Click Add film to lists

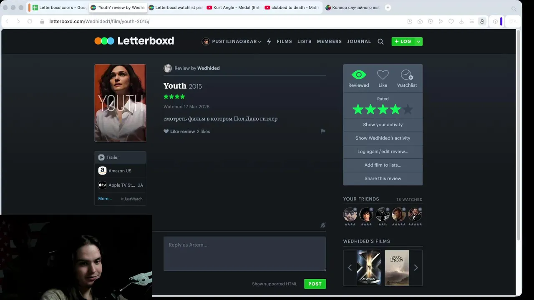tap(383, 165)
